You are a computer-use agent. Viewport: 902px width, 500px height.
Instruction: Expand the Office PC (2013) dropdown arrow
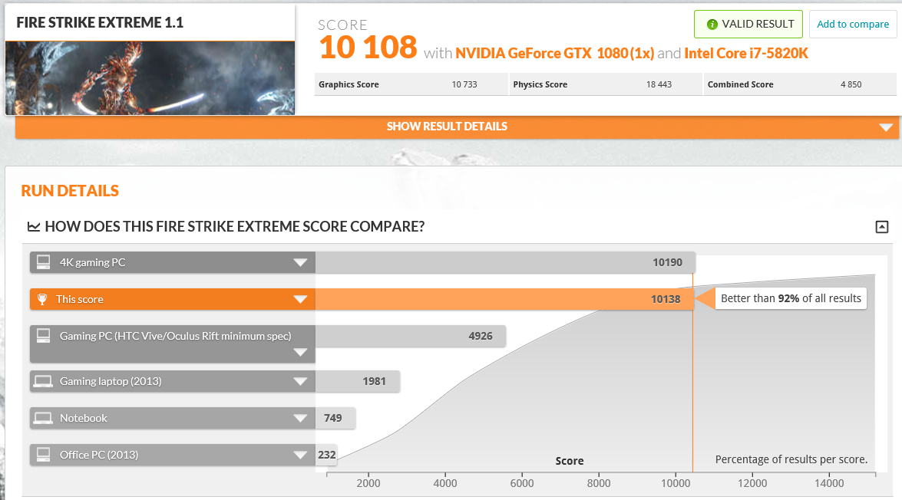pos(300,455)
